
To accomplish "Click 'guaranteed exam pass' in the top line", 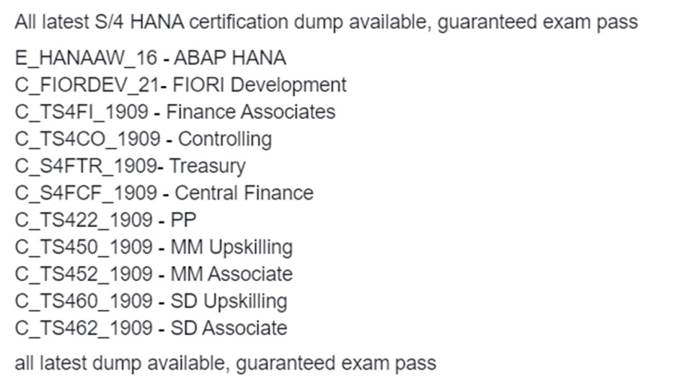I will click(538, 22).
